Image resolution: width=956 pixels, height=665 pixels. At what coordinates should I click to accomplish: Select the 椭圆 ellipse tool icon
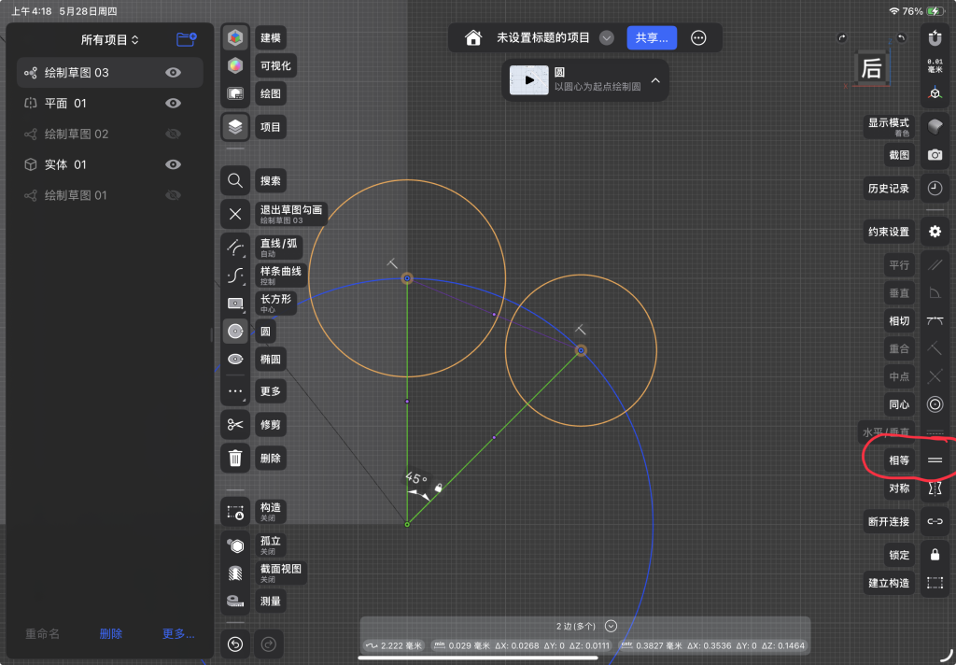(x=235, y=360)
